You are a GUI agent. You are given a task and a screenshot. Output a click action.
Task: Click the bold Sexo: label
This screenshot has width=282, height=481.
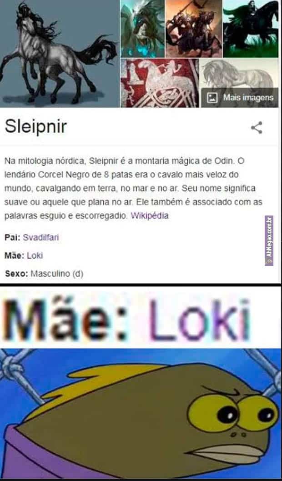(x=16, y=274)
